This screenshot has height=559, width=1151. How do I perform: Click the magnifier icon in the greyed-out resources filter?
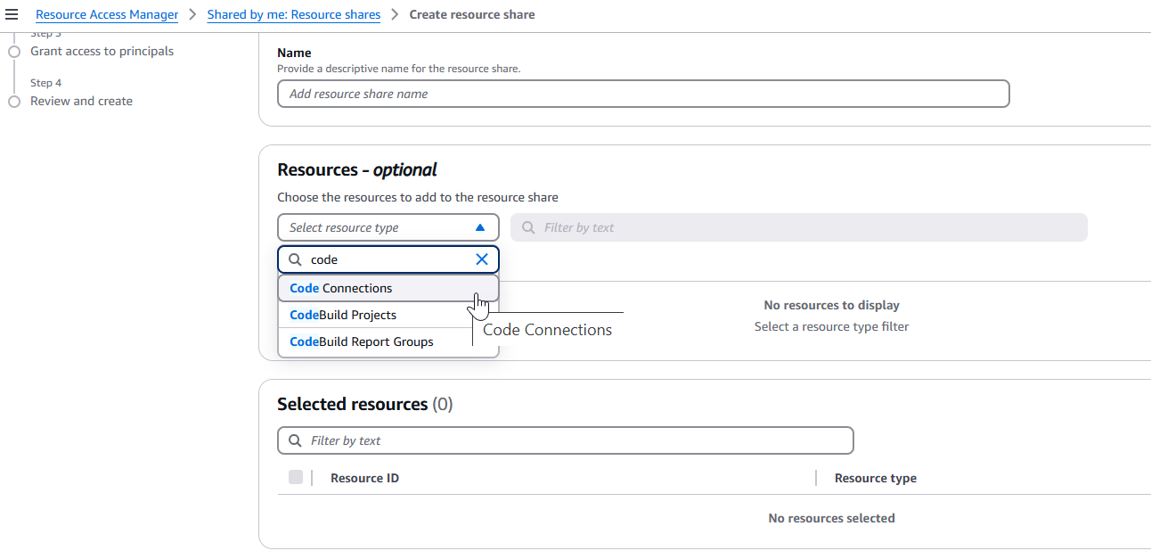(528, 227)
